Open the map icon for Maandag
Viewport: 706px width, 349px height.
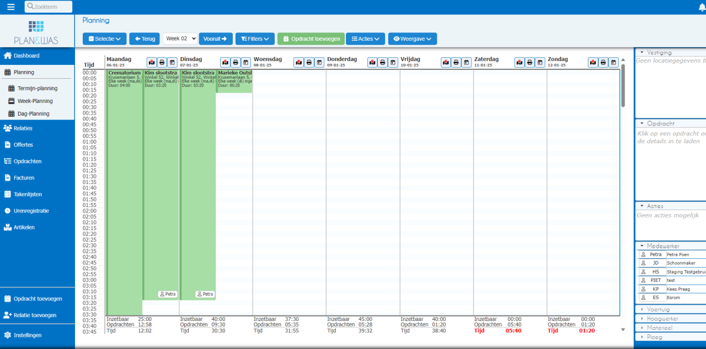[x=152, y=62]
